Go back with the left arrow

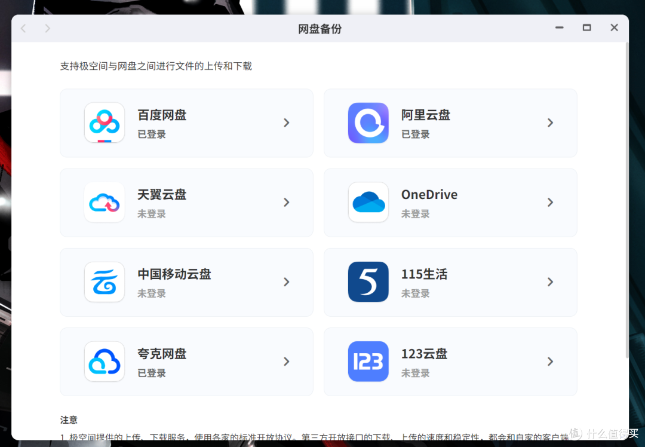(23, 29)
